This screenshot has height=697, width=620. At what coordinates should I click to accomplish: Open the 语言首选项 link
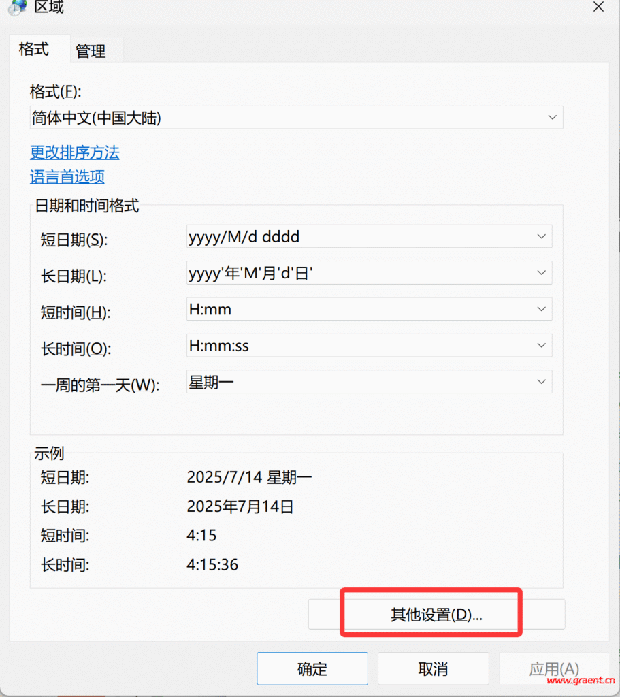point(67,178)
